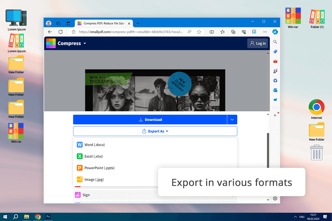Open a new tab with plus button

coord(138,23)
